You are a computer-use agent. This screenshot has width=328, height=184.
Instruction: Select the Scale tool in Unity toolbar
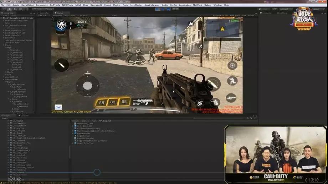coord(21,9)
